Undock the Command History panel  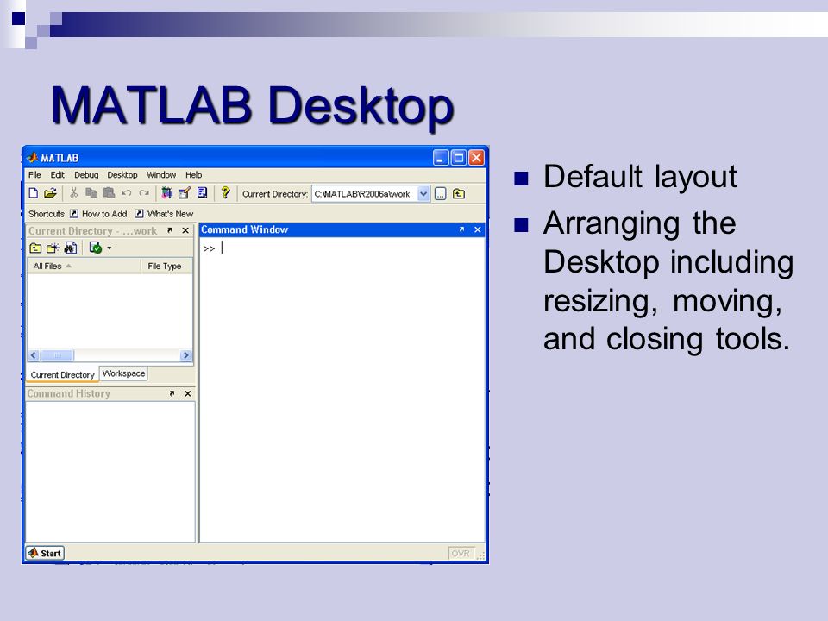(172, 393)
